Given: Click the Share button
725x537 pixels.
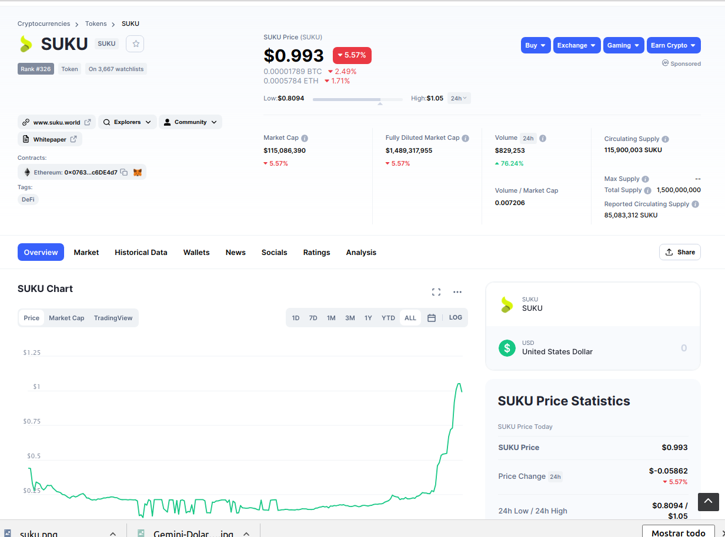Looking at the screenshot, I should [680, 252].
